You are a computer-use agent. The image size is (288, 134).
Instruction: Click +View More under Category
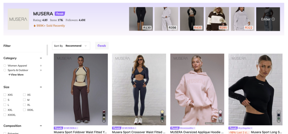(x=16, y=75)
